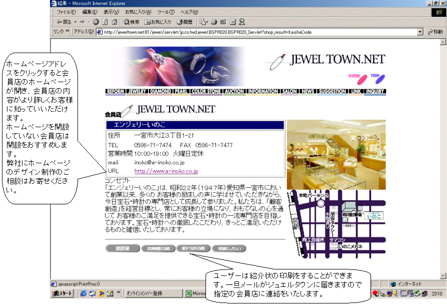Image resolution: width=447 pixels, height=306 pixels.
Task: Open dropdown beside Forward button
Action: click(x=88, y=22)
